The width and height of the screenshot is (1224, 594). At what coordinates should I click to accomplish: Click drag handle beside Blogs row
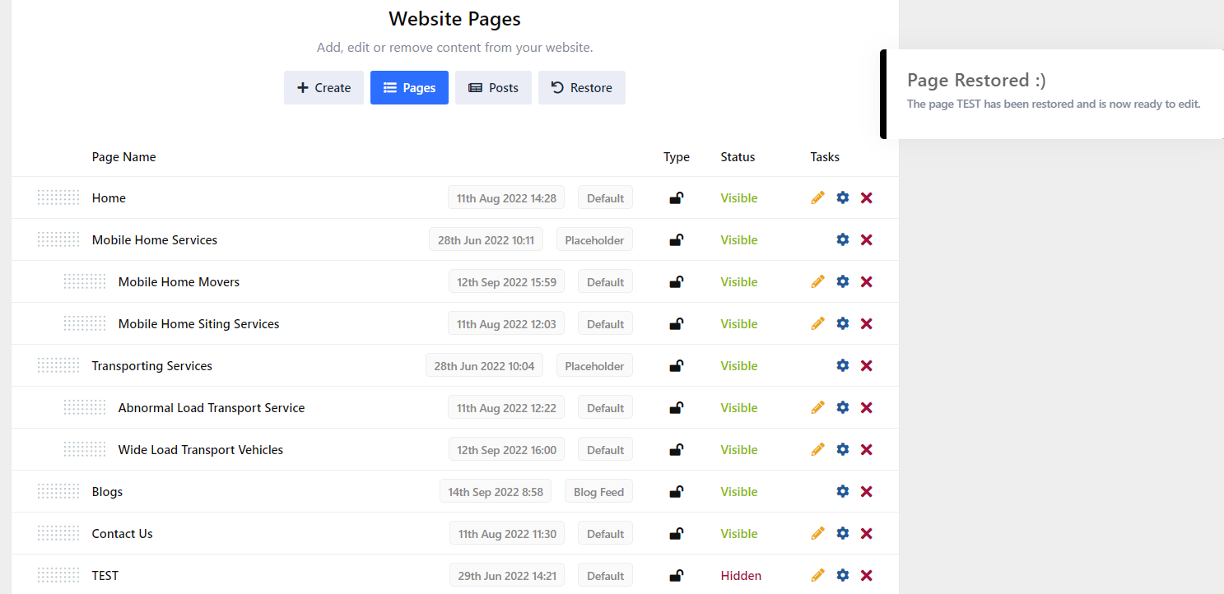(x=58, y=491)
